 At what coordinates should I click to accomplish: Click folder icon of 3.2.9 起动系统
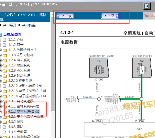5,76
